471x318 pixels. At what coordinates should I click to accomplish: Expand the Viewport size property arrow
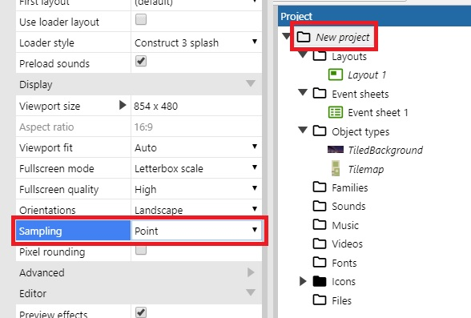click(123, 105)
